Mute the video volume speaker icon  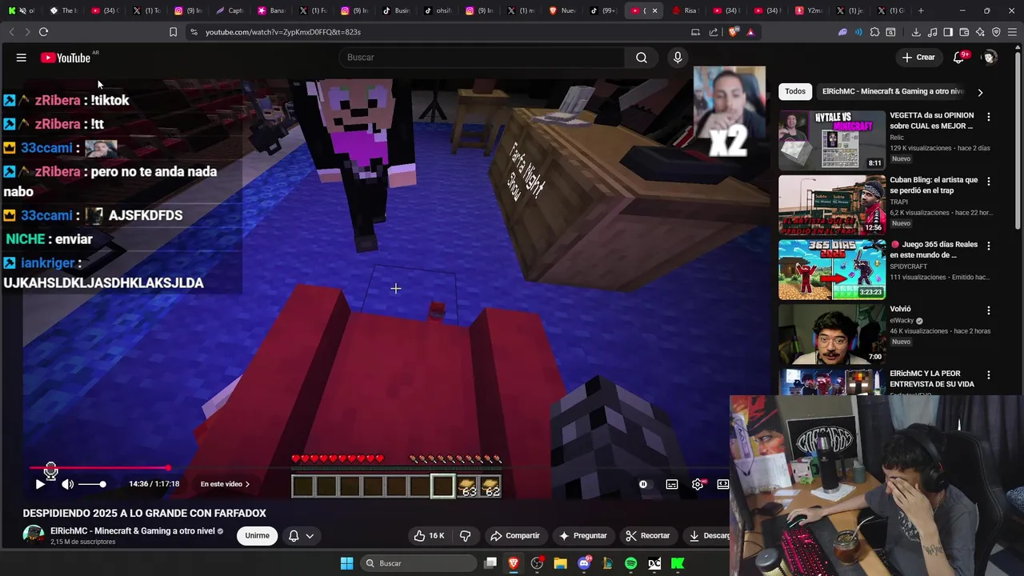(68, 484)
